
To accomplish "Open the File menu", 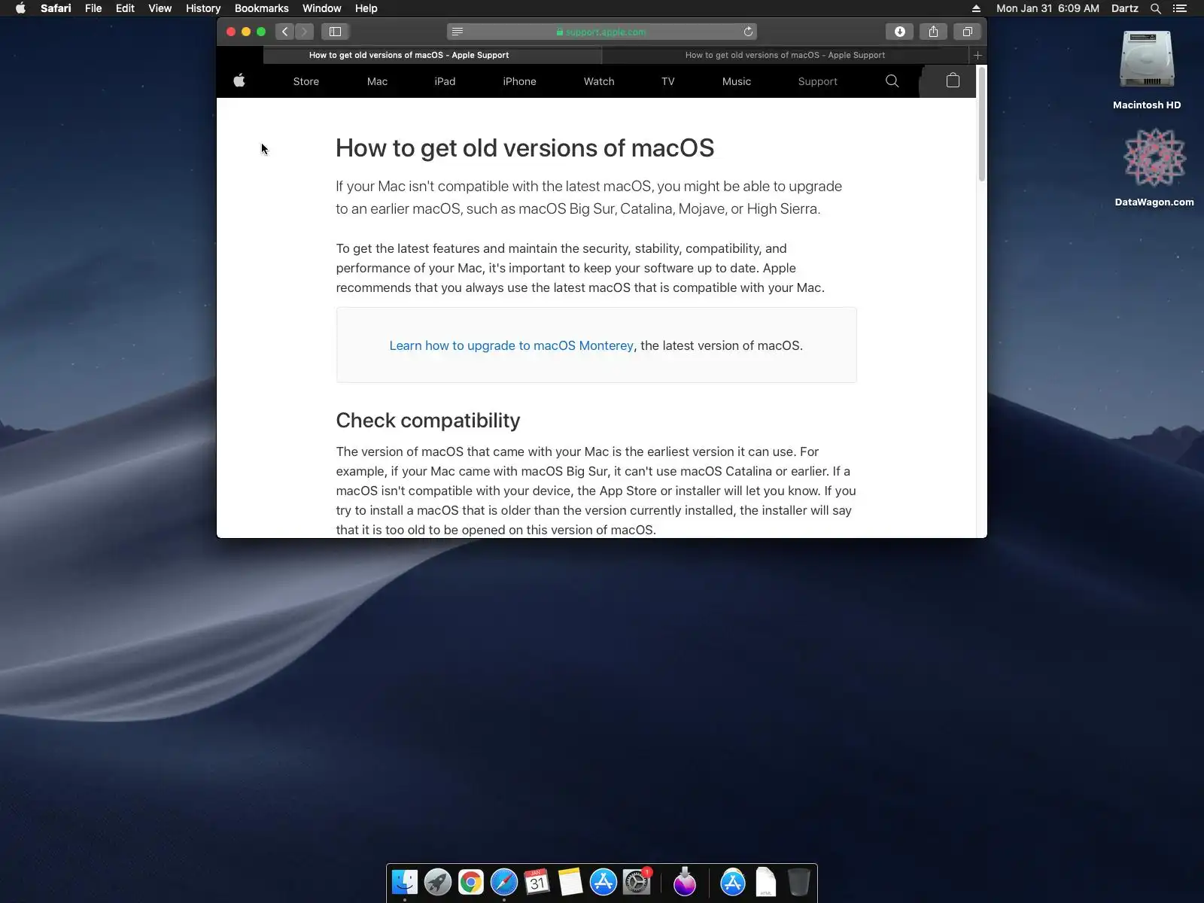I will (93, 8).
